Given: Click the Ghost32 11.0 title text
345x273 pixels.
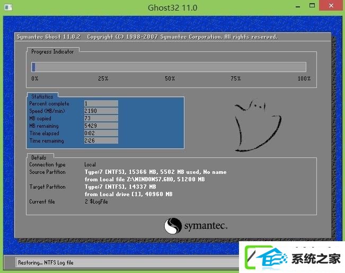Looking at the screenshot, I should tap(173, 8).
